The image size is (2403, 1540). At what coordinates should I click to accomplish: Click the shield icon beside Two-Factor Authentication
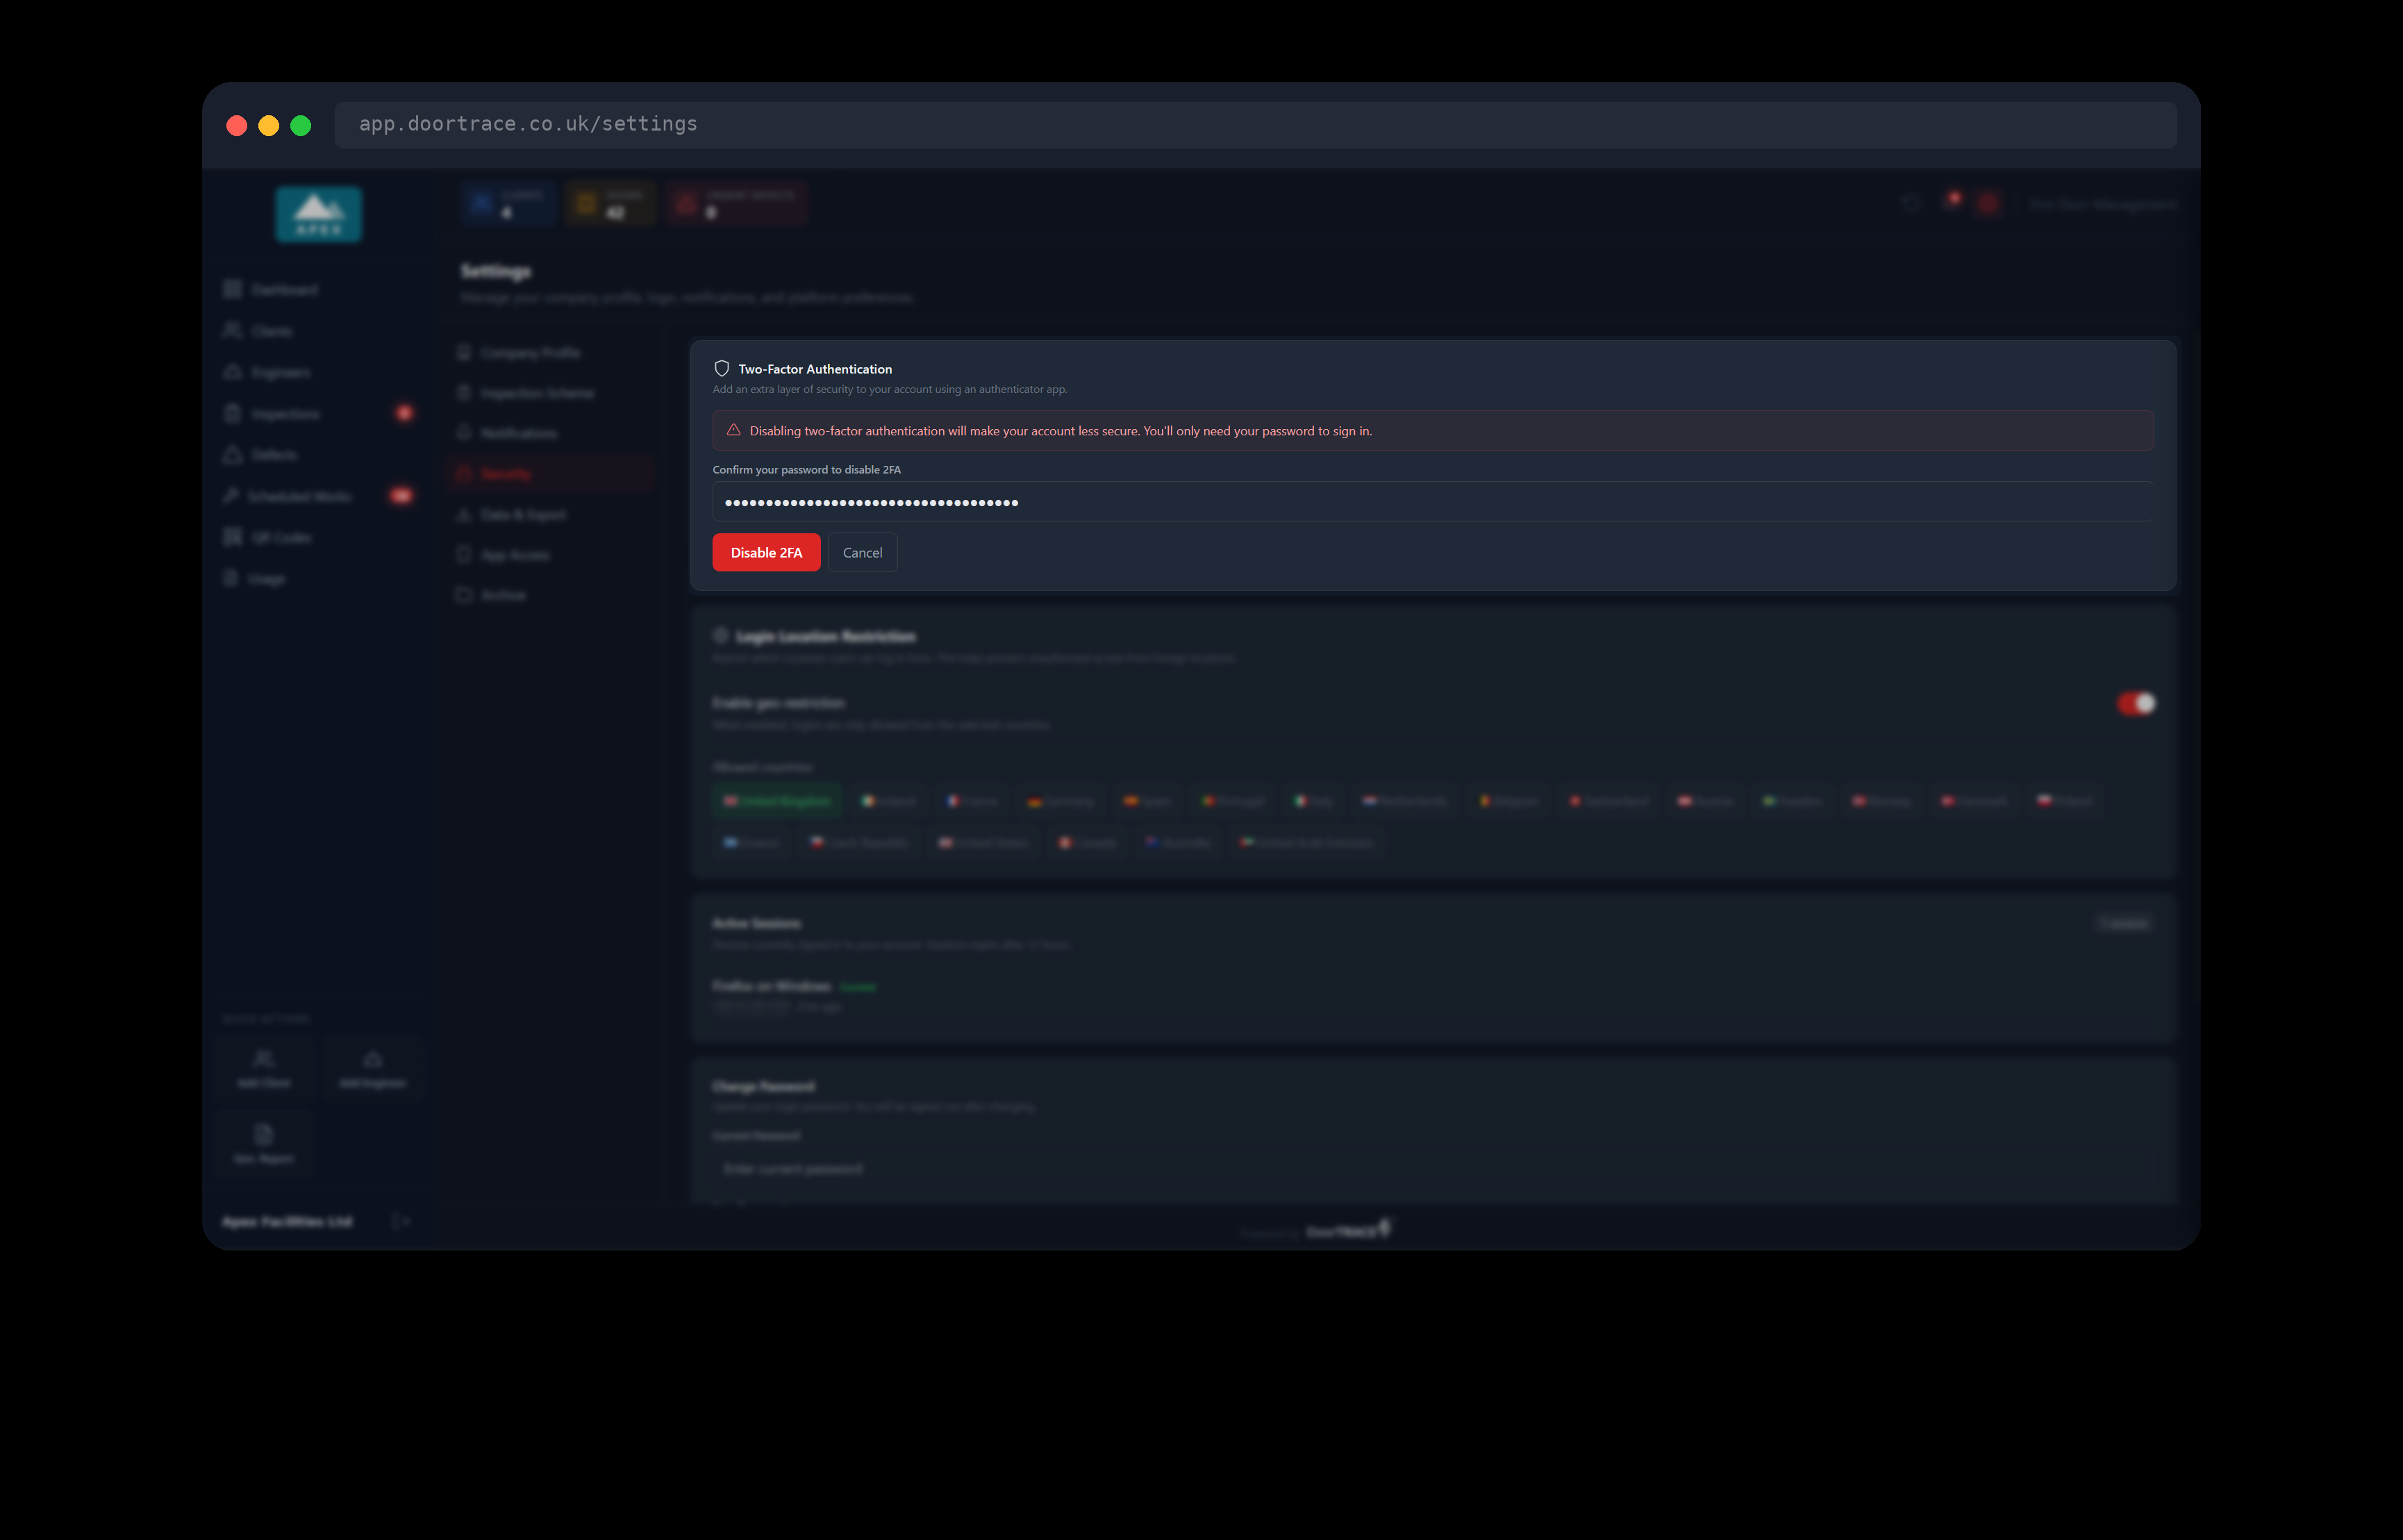721,368
